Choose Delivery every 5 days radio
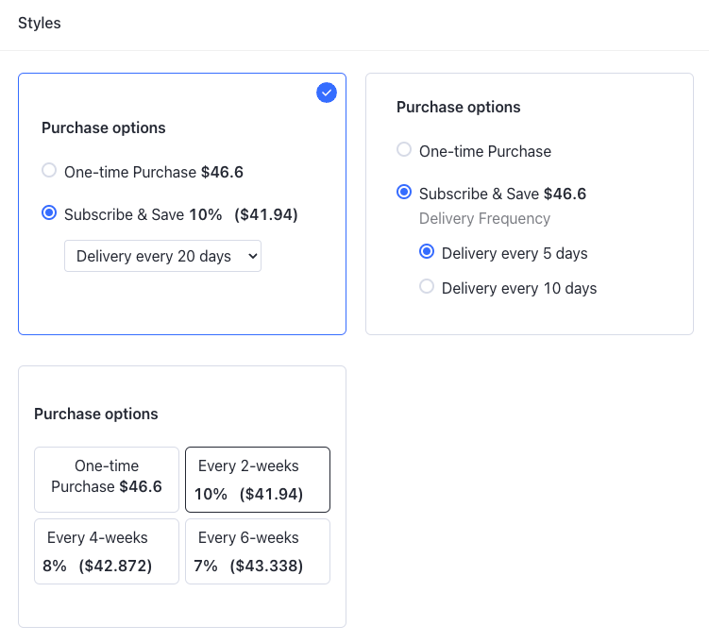 427,251
